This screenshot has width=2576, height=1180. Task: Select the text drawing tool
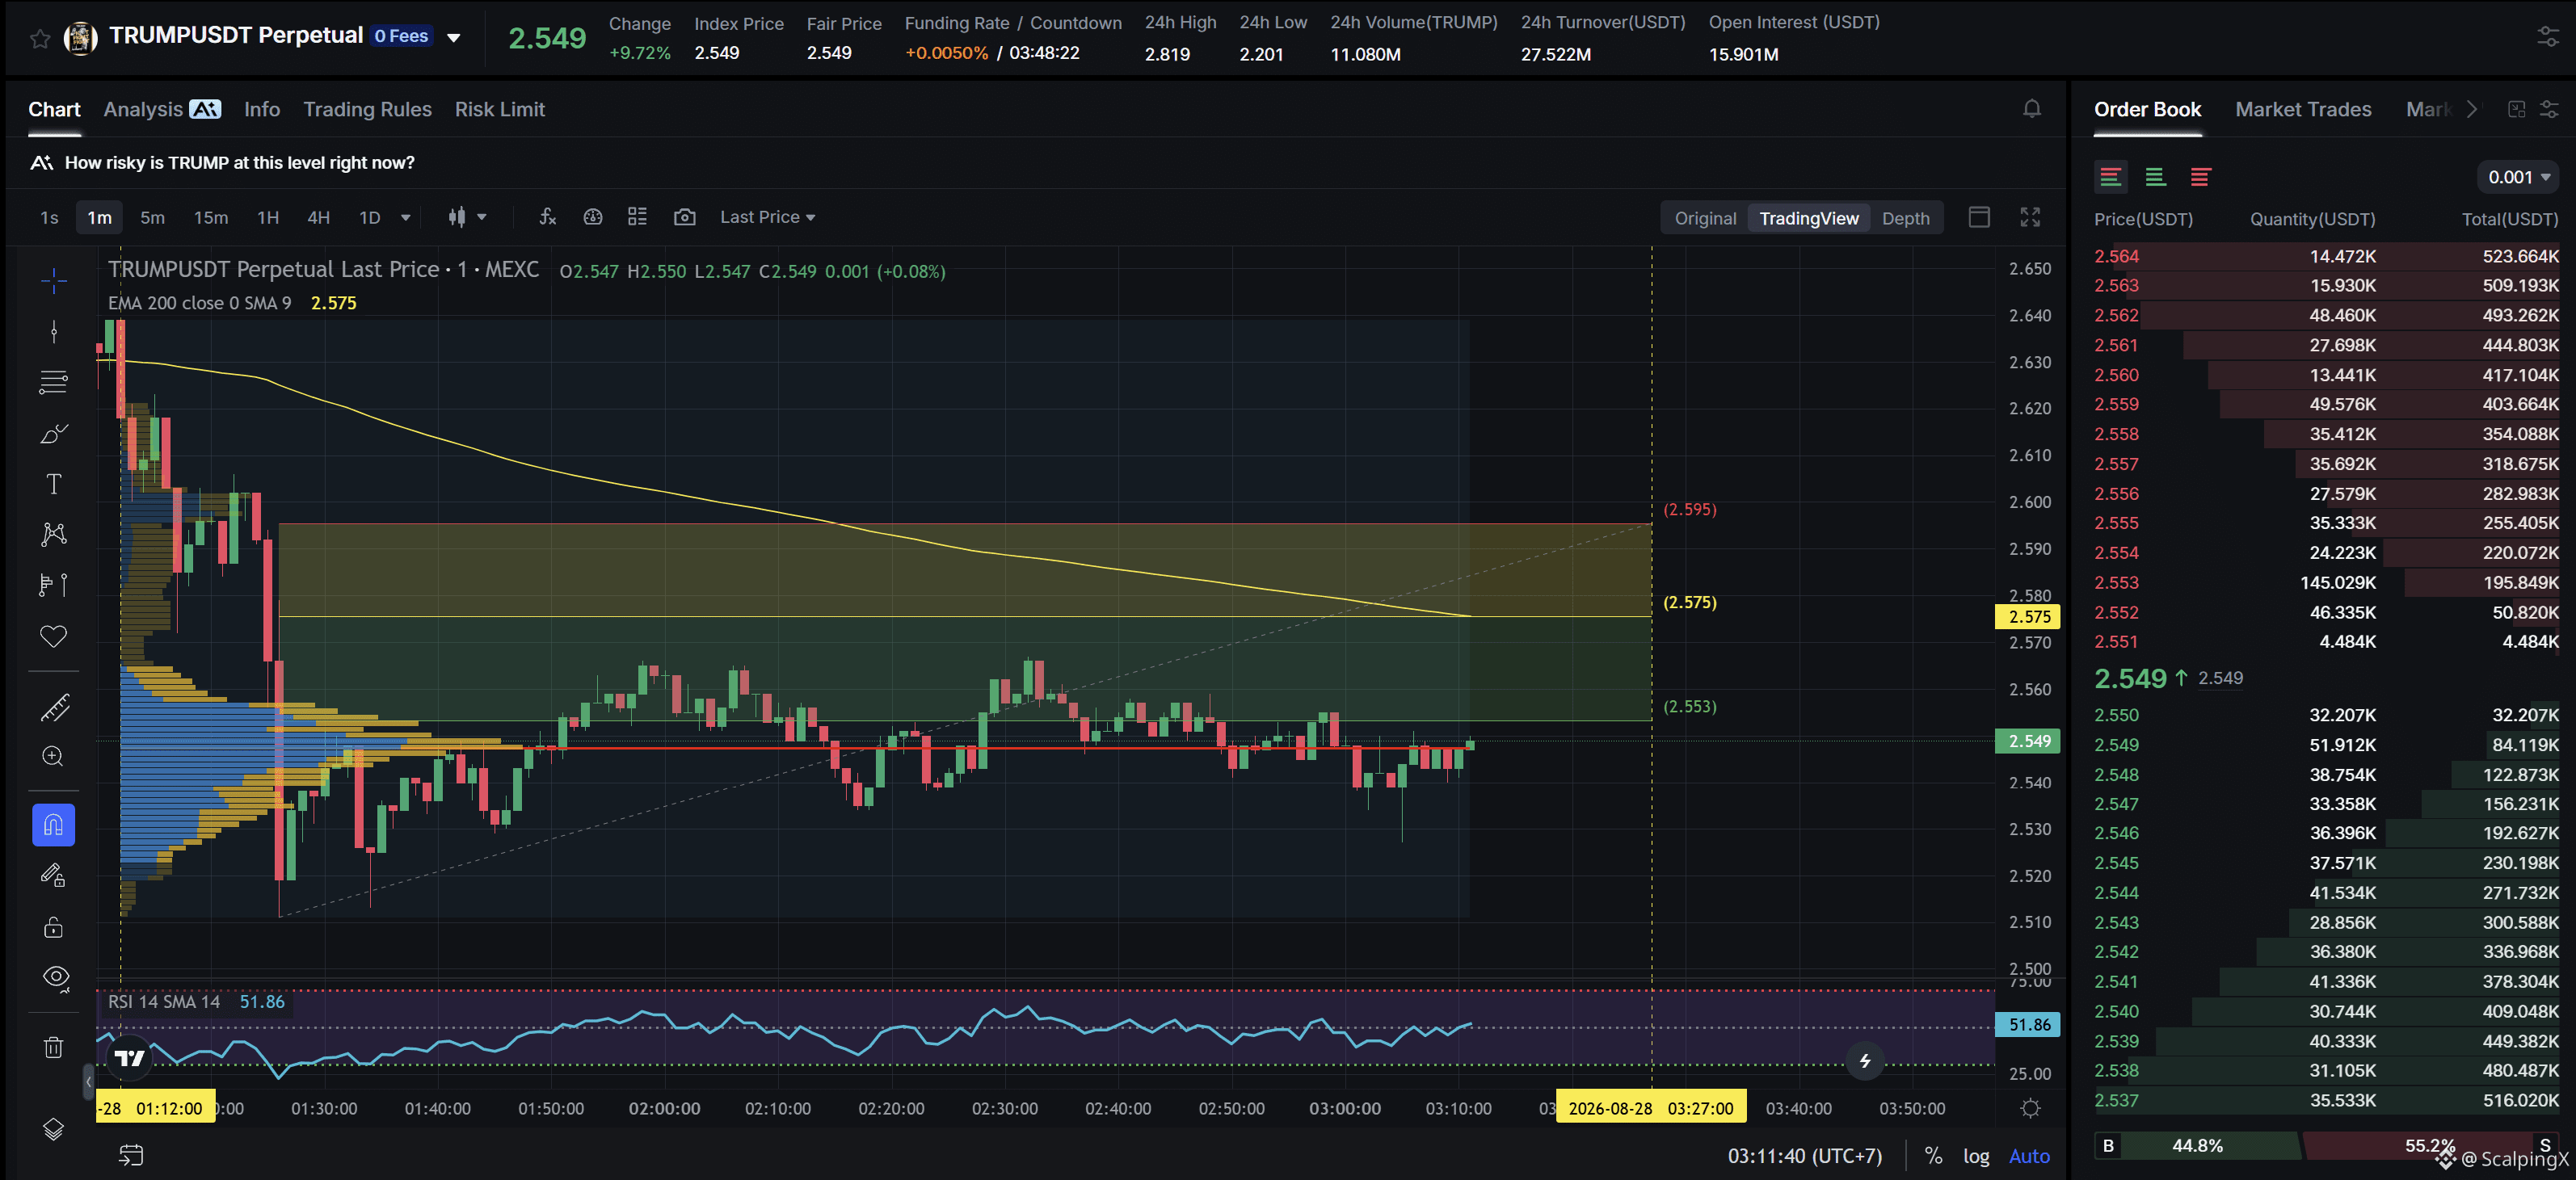[x=54, y=485]
